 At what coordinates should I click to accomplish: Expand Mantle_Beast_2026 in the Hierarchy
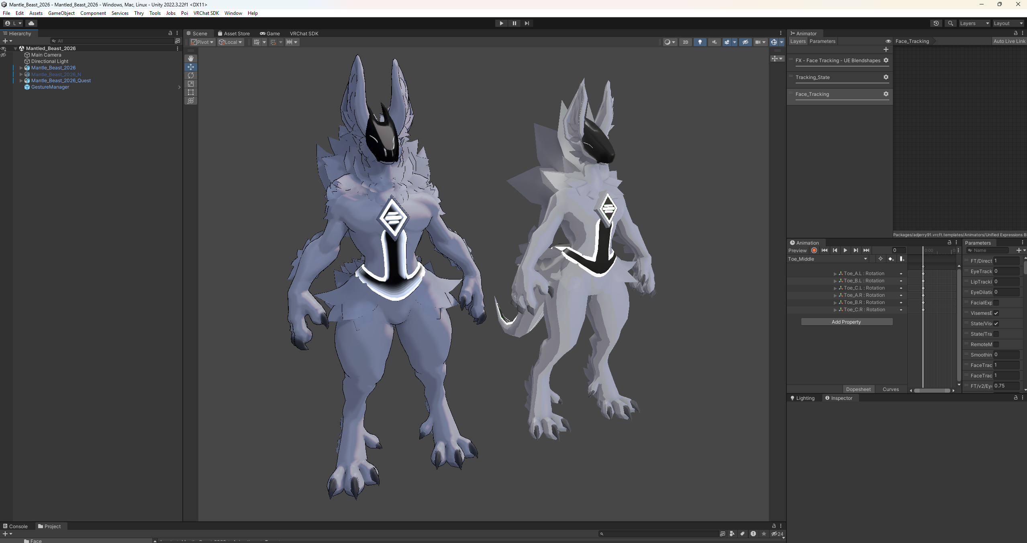click(21, 68)
